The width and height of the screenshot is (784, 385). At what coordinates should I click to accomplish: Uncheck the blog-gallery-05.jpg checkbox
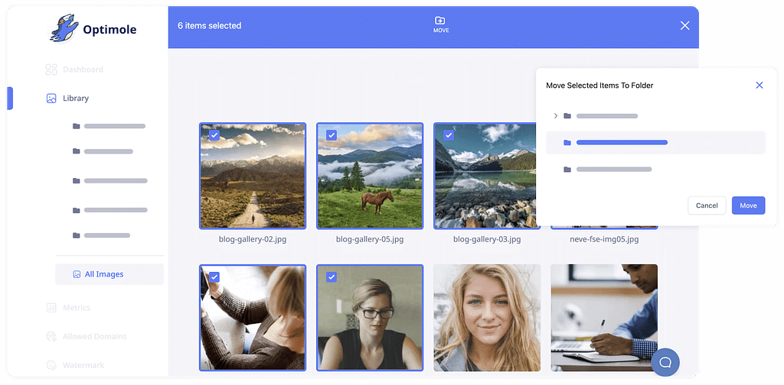(332, 135)
